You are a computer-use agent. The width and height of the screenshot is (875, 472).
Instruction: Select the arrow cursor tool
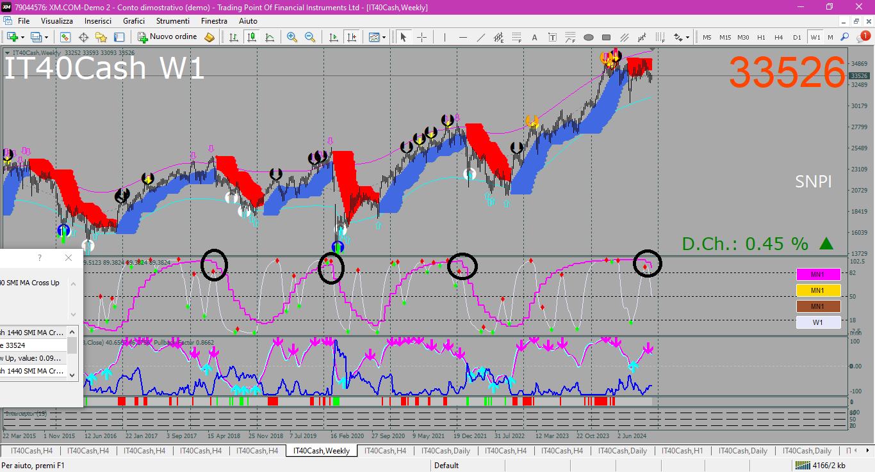pyautogui.click(x=404, y=37)
